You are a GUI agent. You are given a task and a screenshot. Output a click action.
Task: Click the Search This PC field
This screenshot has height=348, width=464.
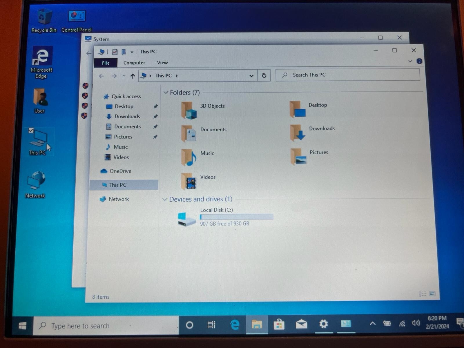(348, 75)
